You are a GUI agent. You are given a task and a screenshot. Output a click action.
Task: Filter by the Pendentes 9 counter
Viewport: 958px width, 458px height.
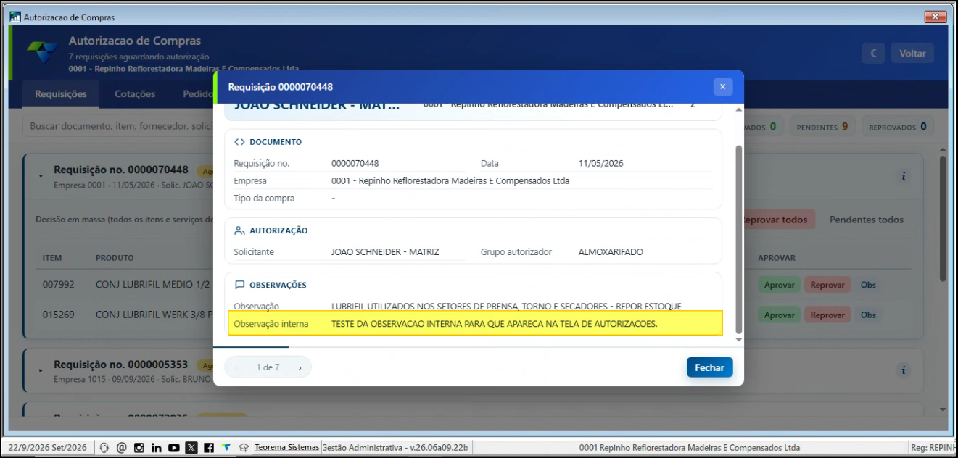click(822, 127)
